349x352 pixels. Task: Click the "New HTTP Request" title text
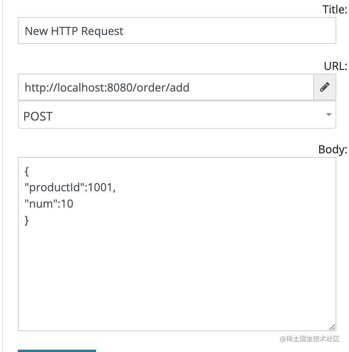click(x=74, y=31)
